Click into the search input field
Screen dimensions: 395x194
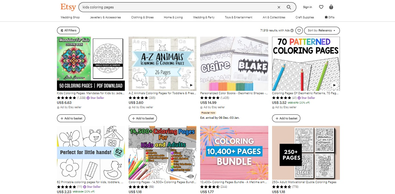(x=177, y=7)
